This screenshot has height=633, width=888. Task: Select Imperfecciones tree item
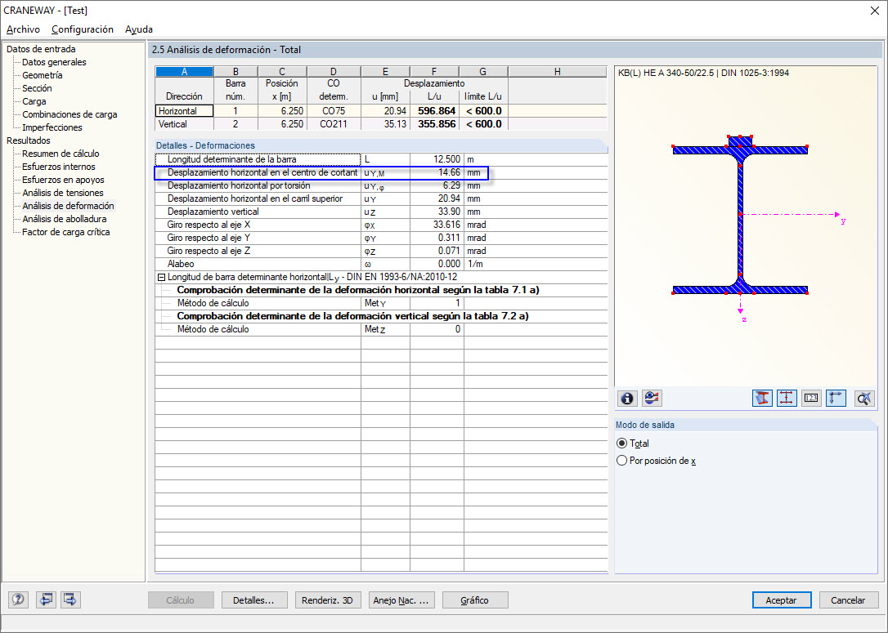tap(52, 127)
